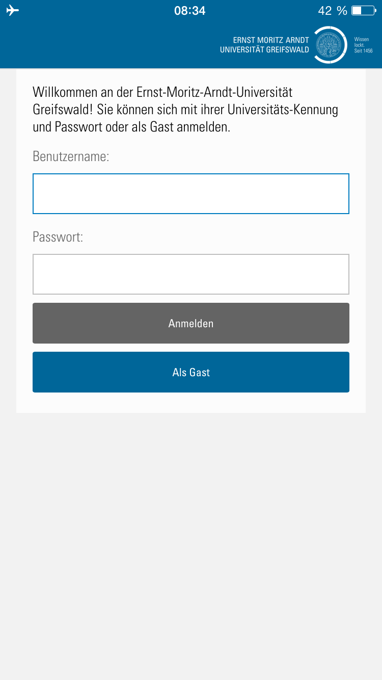The width and height of the screenshot is (382, 680).
Task: Tap the 08:34 status bar clock
Action: [x=190, y=11]
